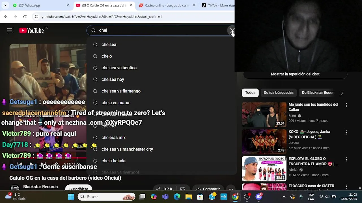Open options menu for 'EXPLOTA EL GLOBO'
Image resolution: width=362 pixels, height=203 pixels.
coord(346,159)
